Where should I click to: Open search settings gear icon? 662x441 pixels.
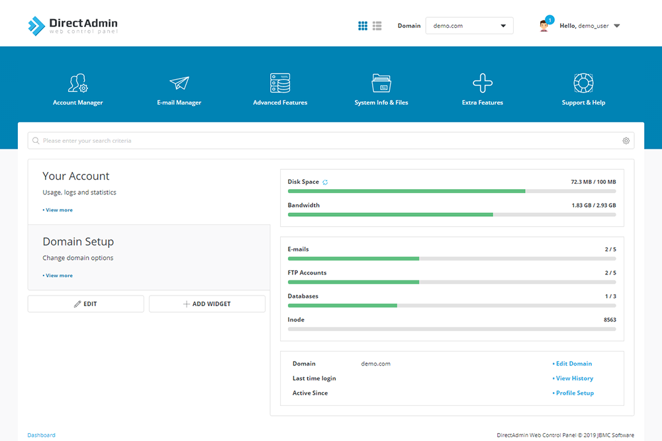pyautogui.click(x=626, y=141)
